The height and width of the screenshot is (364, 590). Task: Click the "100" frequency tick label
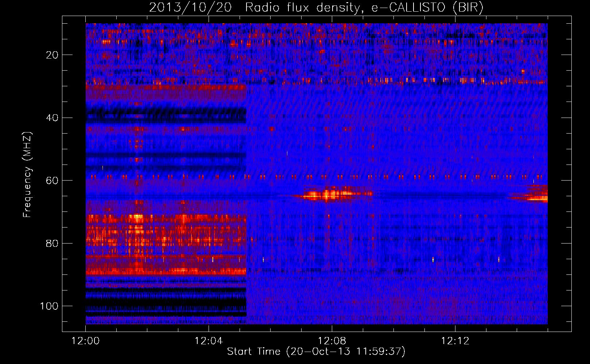click(x=49, y=306)
